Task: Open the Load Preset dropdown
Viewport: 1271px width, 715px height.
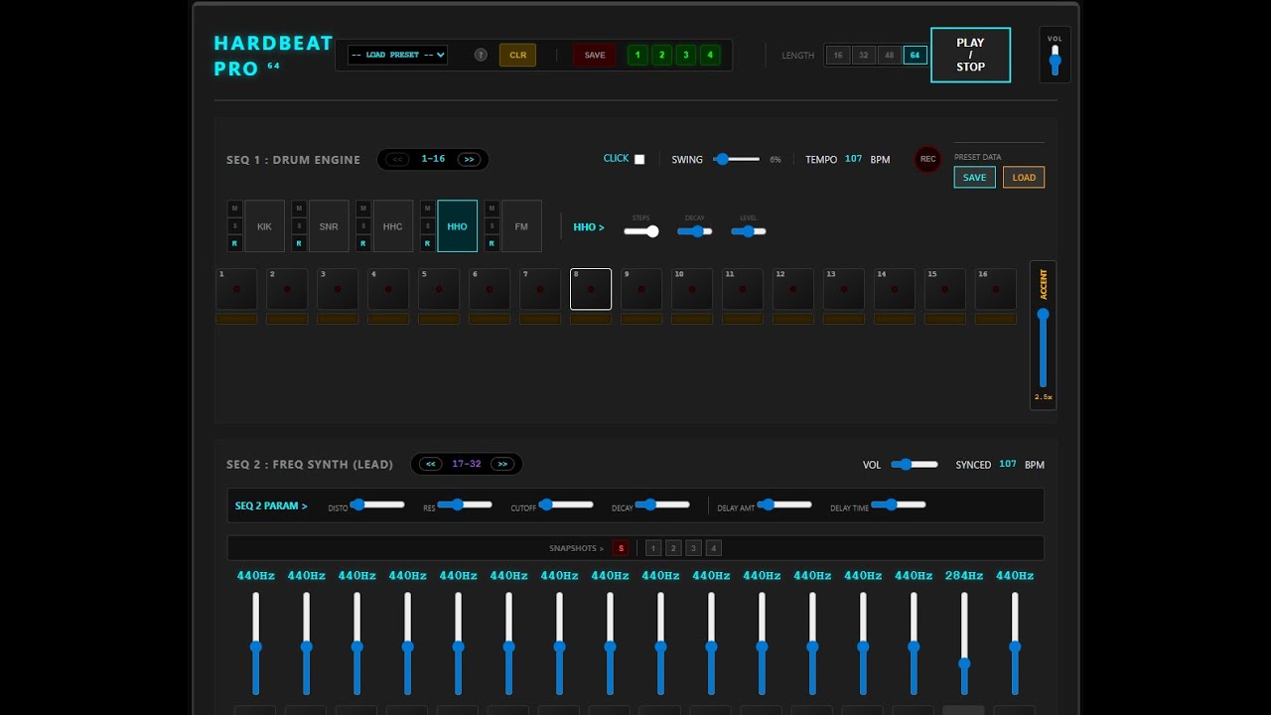Action: 397,55
